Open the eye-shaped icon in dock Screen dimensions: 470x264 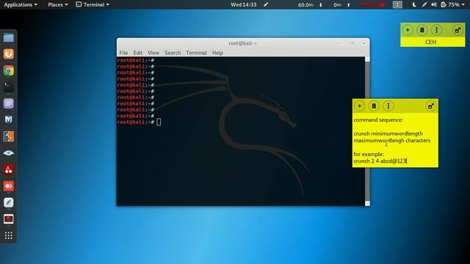tap(8, 153)
